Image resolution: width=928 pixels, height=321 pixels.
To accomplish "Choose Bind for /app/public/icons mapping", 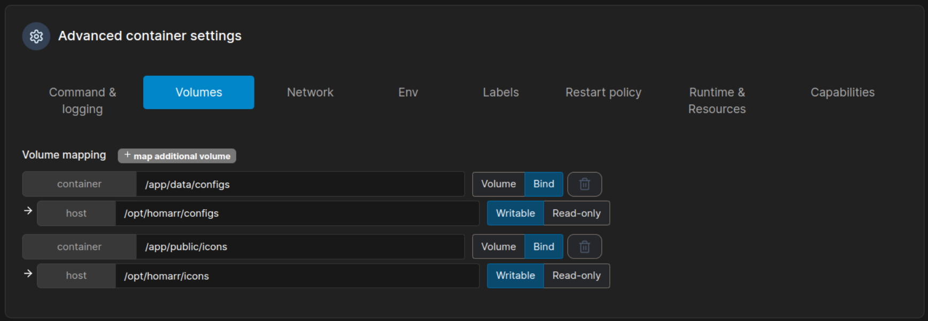I will 544,247.
